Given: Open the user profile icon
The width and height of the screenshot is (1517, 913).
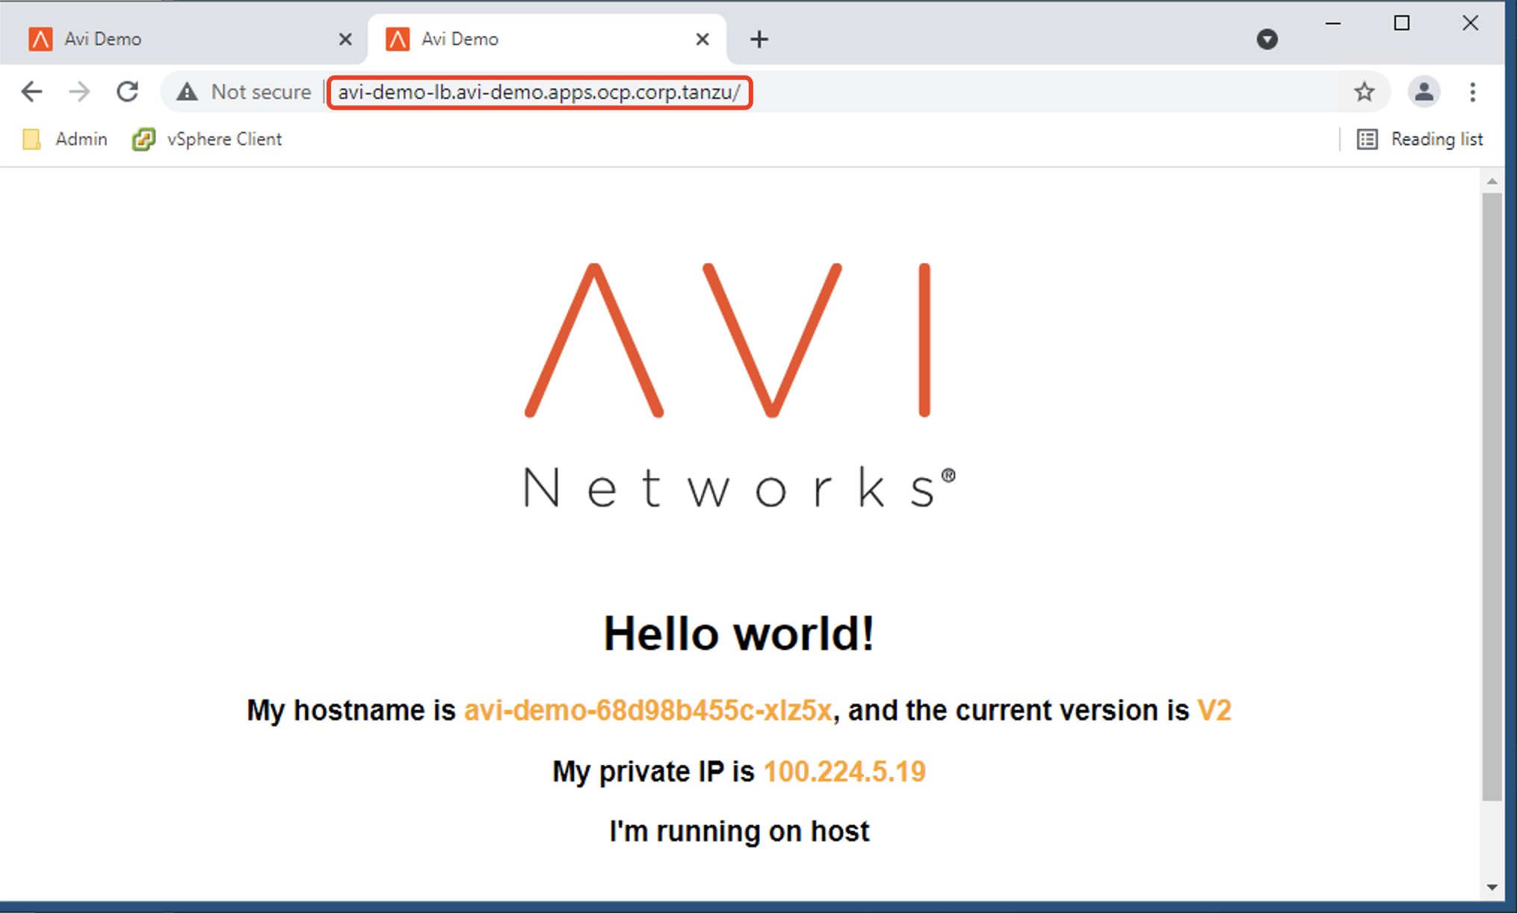Looking at the screenshot, I should (1424, 92).
